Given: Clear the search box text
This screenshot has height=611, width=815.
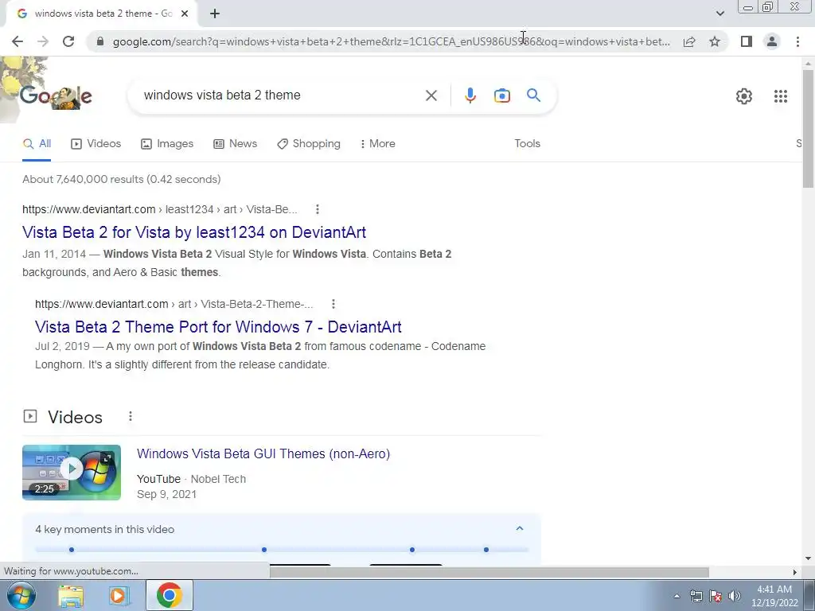Looking at the screenshot, I should click(431, 95).
